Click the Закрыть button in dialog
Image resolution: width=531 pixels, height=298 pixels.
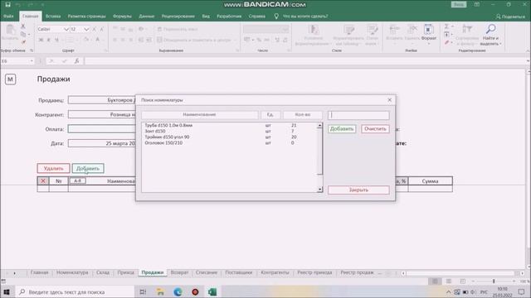point(358,190)
